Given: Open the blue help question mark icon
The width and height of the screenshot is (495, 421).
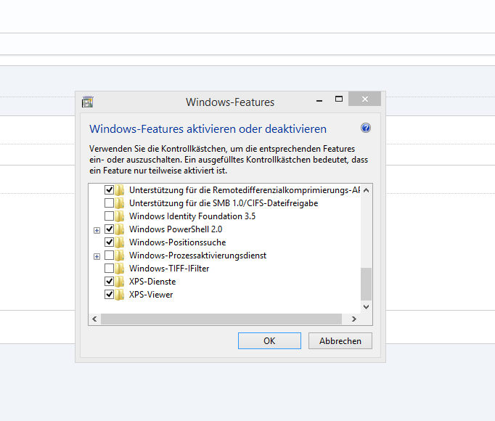Looking at the screenshot, I should click(x=366, y=128).
